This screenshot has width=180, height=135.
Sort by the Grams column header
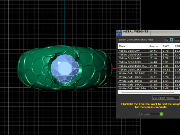[154, 46]
